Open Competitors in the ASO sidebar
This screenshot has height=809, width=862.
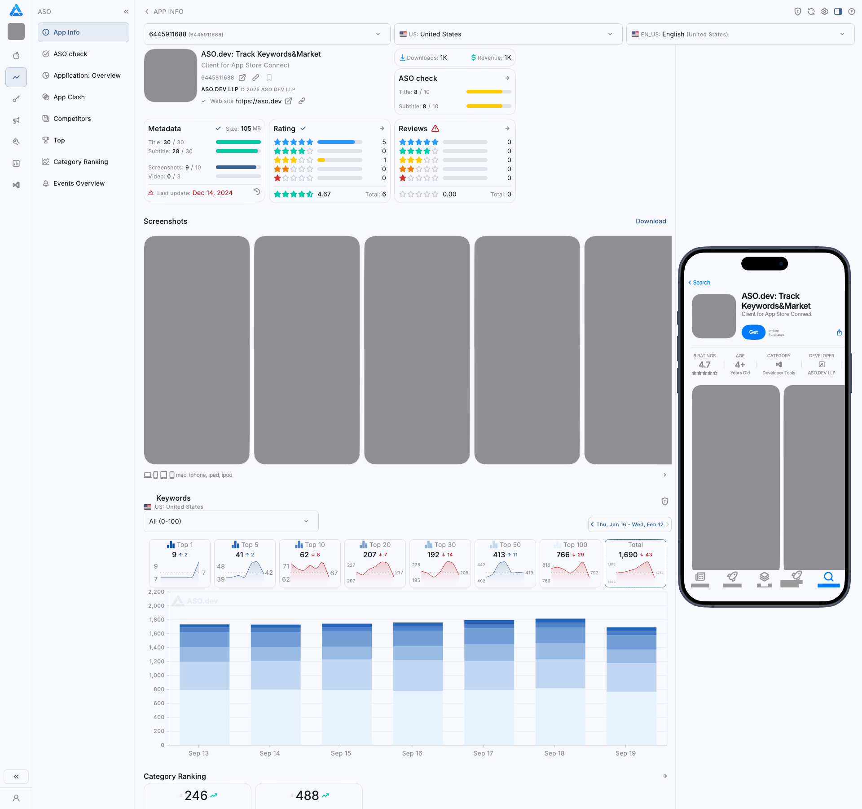click(72, 119)
